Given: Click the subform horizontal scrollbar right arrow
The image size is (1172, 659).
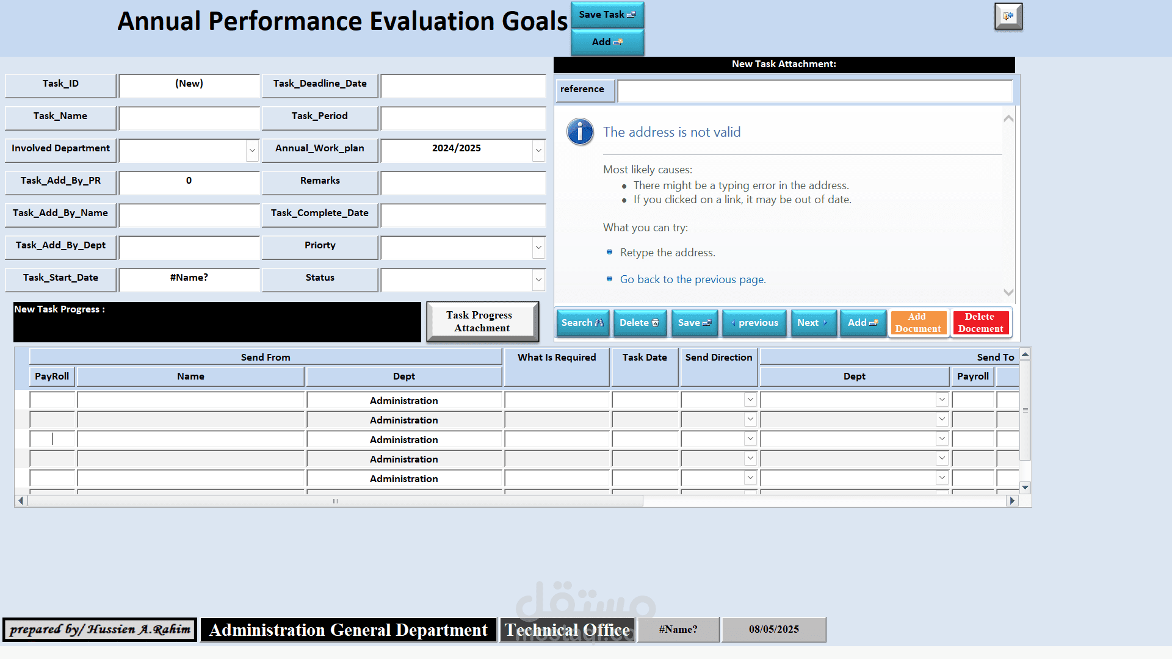Looking at the screenshot, I should tap(1012, 501).
